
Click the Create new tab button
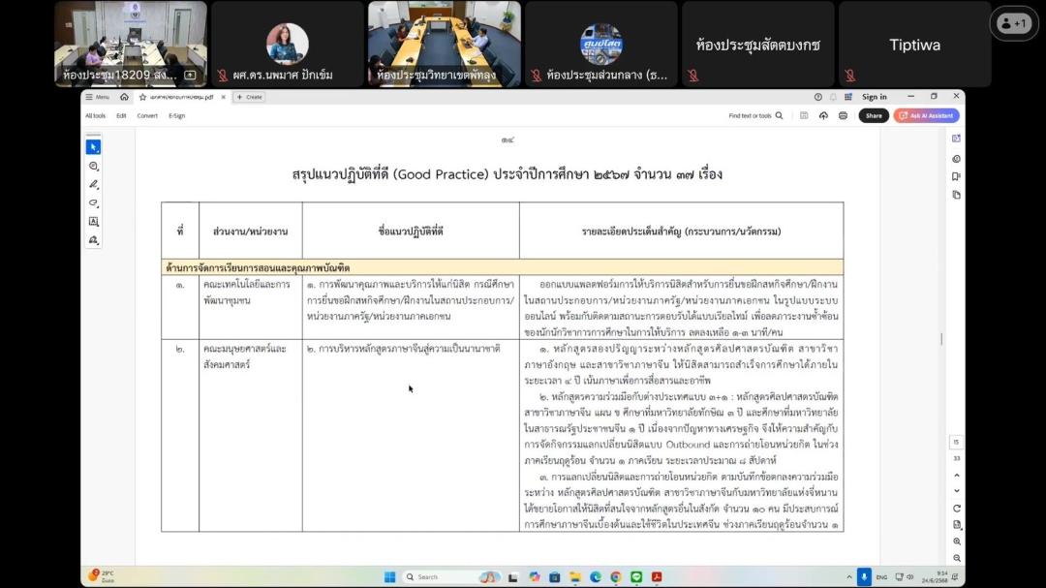250,97
